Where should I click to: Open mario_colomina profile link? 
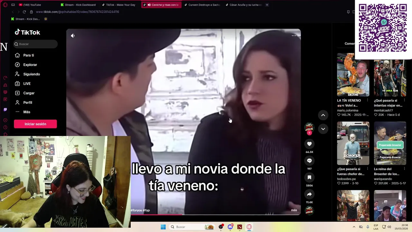[348, 111]
